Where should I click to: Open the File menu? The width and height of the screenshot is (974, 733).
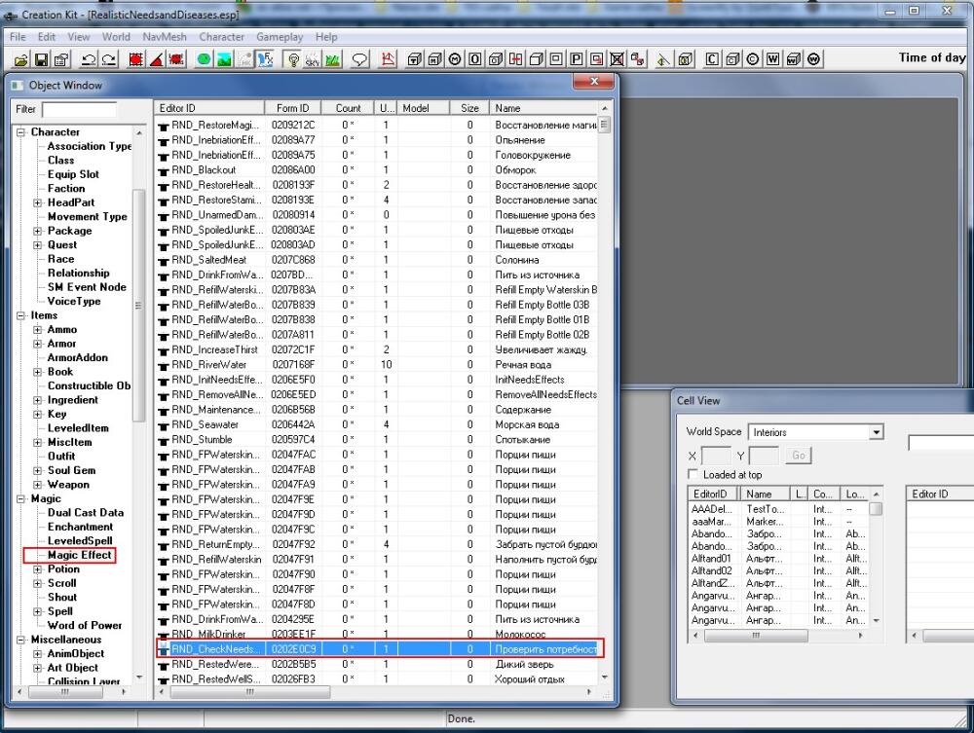point(18,37)
